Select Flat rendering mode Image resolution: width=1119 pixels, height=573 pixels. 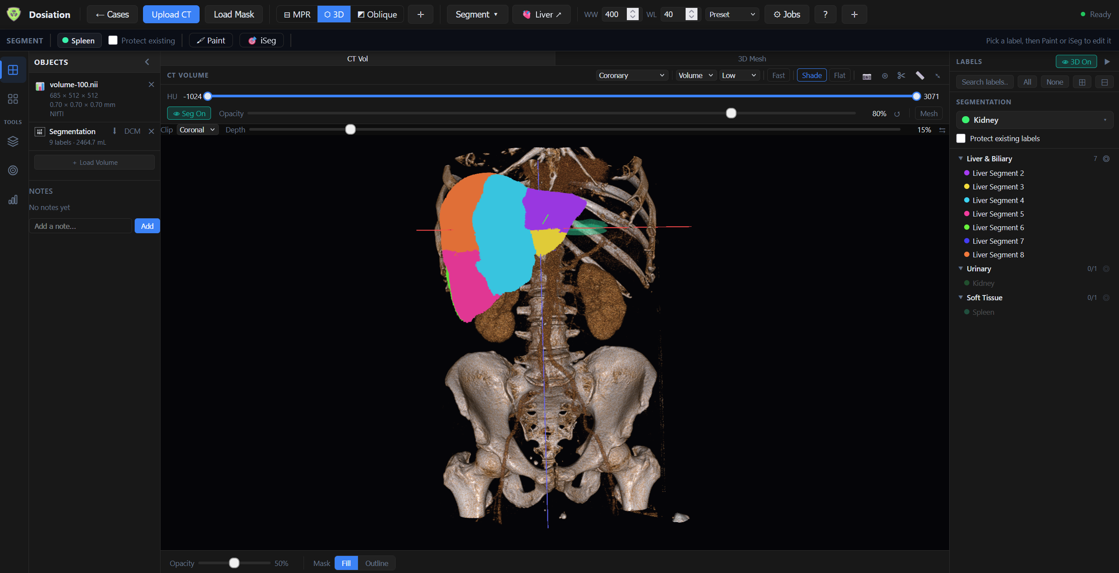coord(839,75)
